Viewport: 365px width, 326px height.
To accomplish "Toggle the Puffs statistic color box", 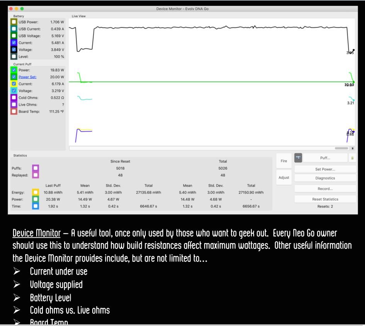I will coord(36,168).
